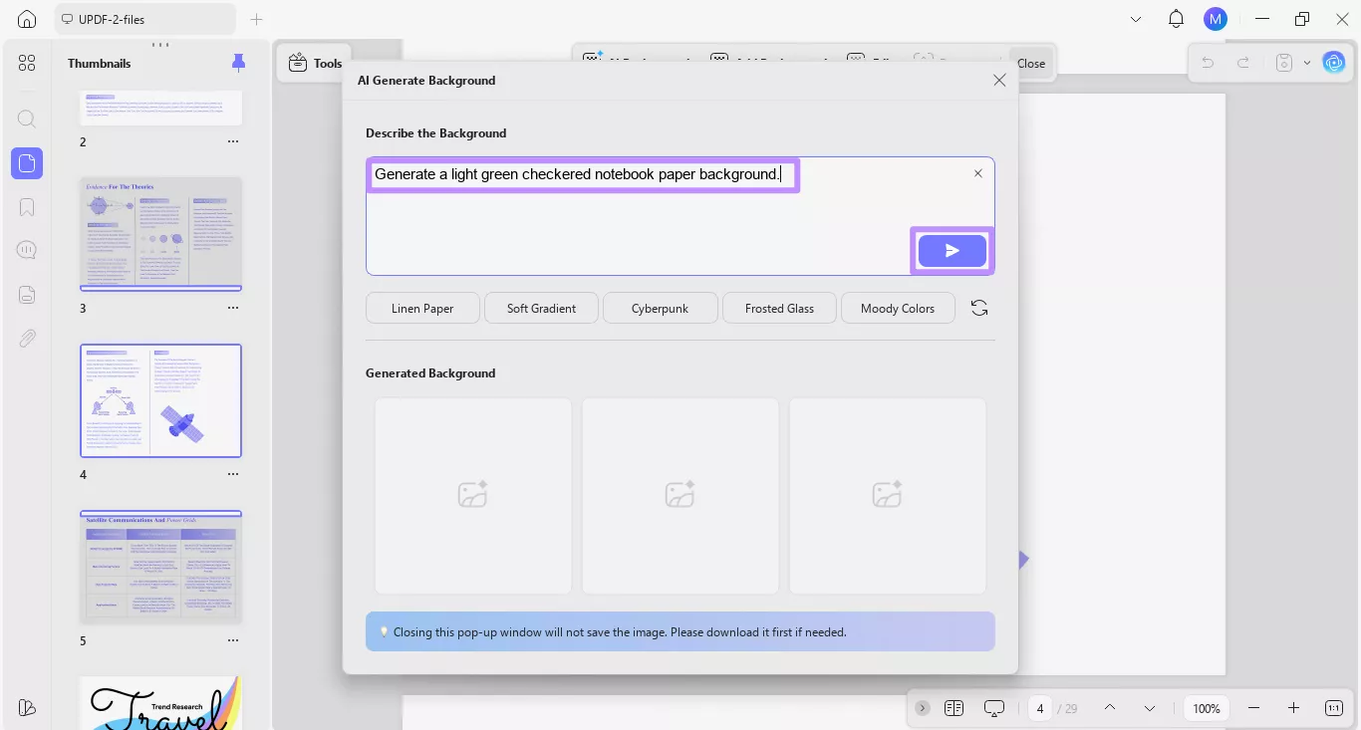Choose the Soft Gradient preset
Image resolution: width=1361 pixels, height=730 pixels.
[x=541, y=308]
